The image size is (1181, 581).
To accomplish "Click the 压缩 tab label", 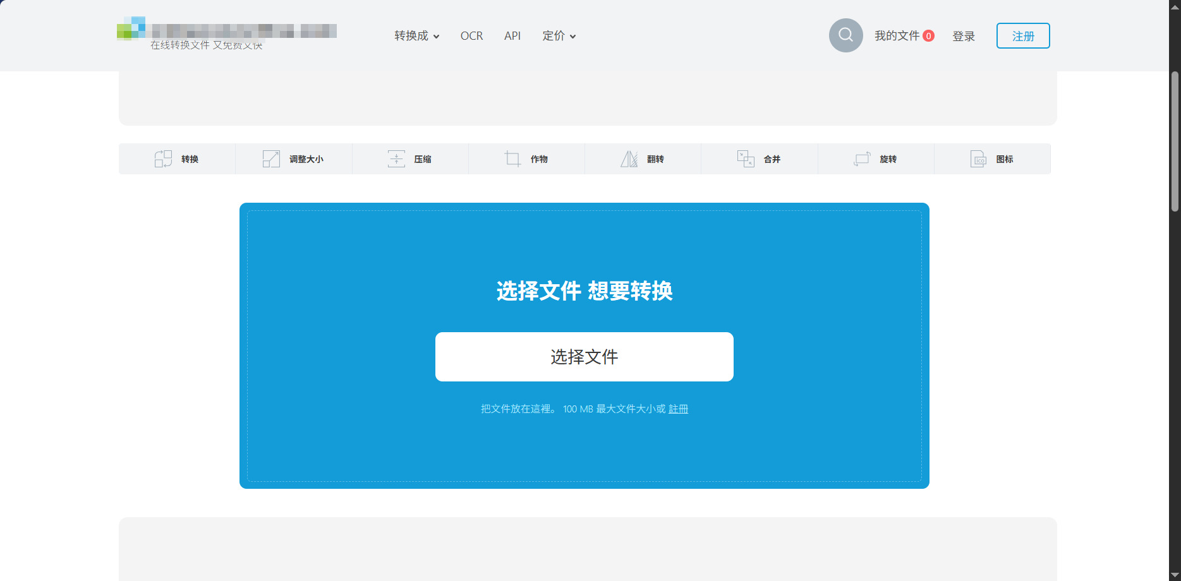I will tap(423, 159).
